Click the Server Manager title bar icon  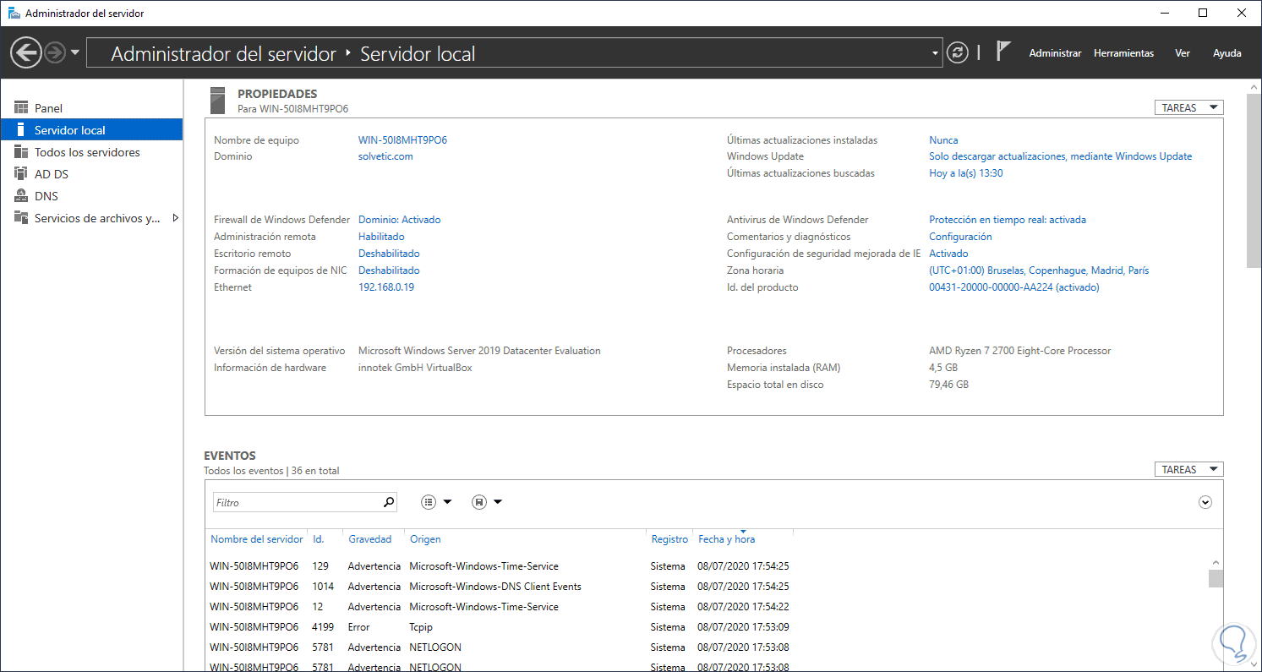point(14,14)
